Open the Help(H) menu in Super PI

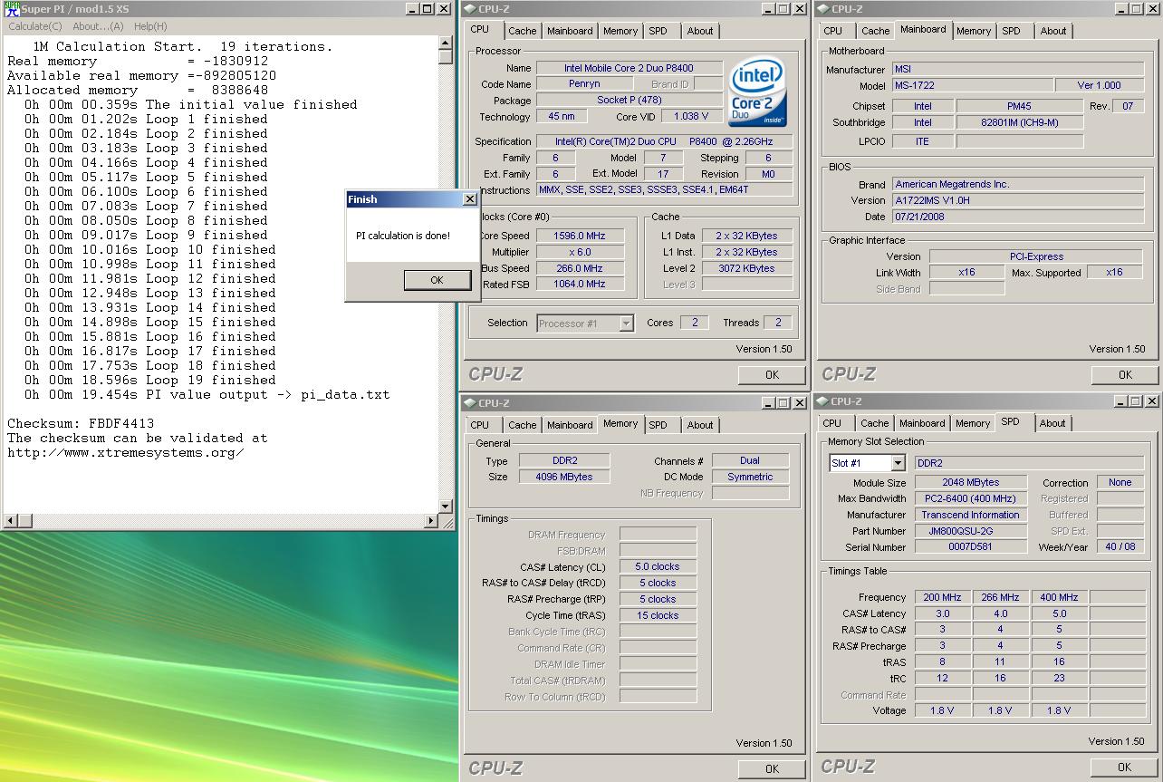coord(150,26)
